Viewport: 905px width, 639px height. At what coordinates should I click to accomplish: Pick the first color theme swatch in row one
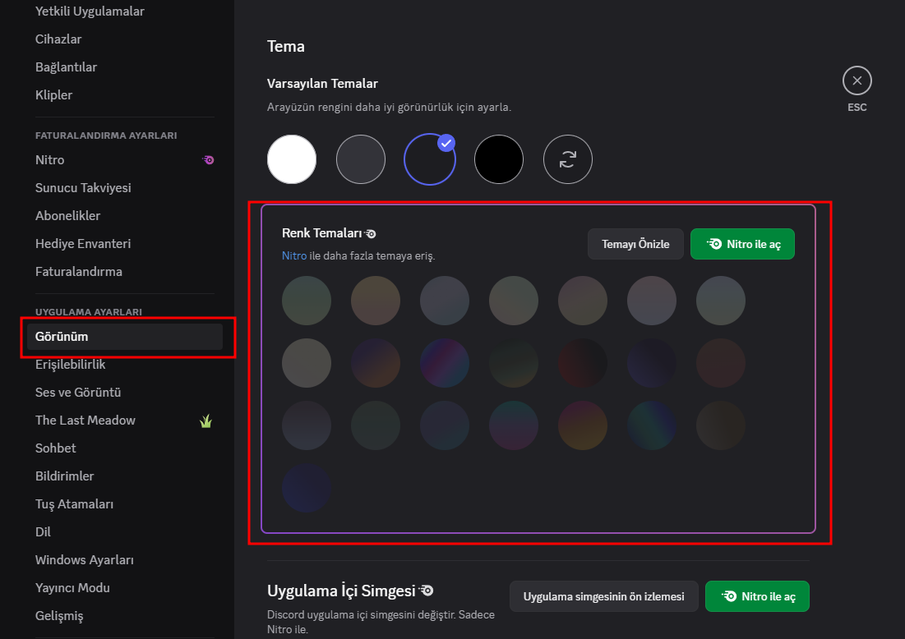tap(307, 301)
